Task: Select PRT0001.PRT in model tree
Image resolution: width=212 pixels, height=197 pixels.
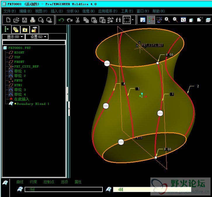Action: click(20, 48)
